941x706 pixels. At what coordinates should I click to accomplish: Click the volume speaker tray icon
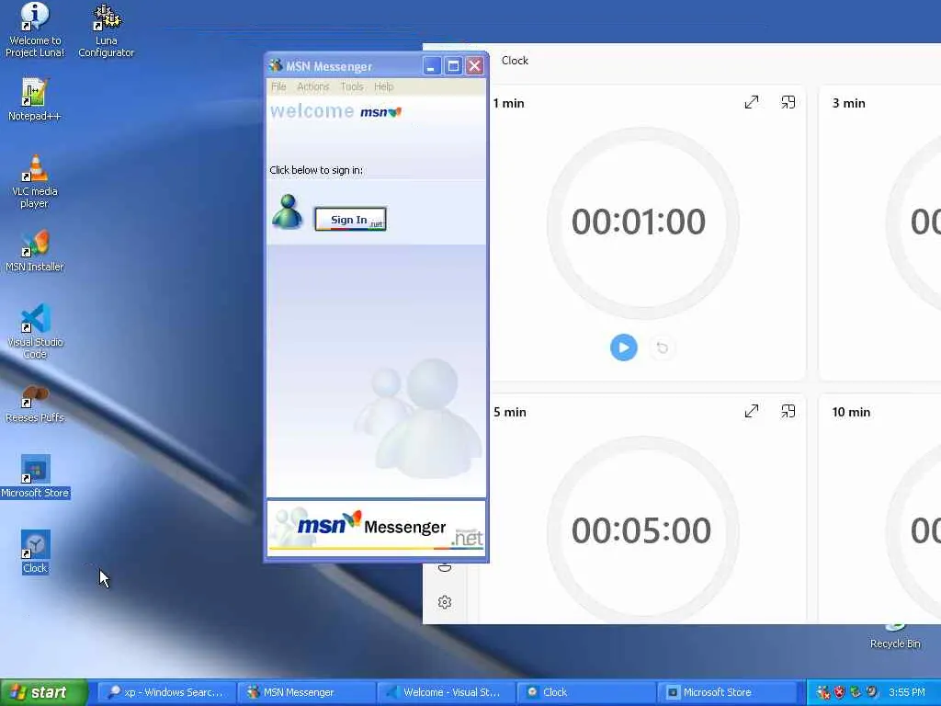[x=871, y=692]
